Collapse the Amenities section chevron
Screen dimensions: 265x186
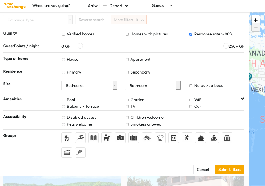[x=242, y=98]
